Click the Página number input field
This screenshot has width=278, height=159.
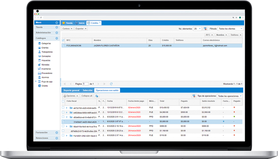[86, 84]
